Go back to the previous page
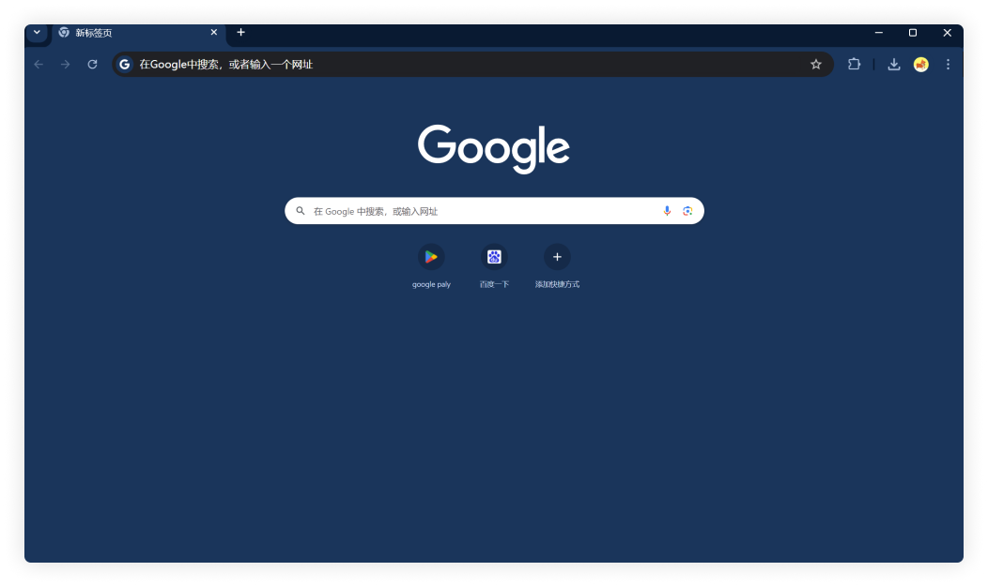The height and width of the screenshot is (587, 988). tap(39, 65)
